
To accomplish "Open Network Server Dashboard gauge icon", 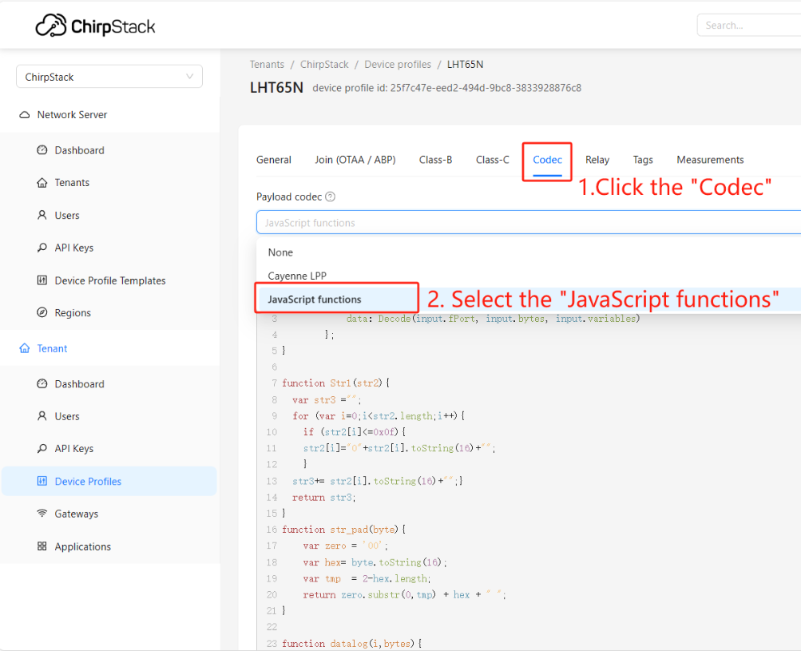I will coord(42,149).
